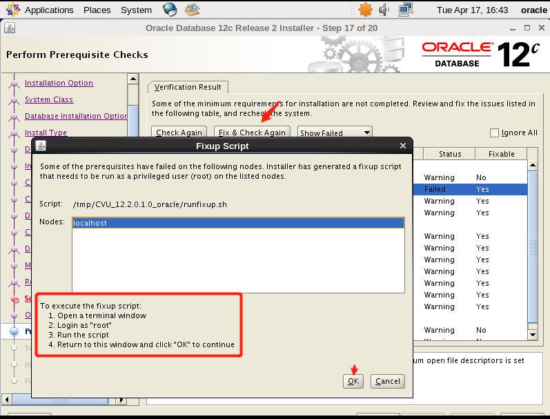Open the Show Failed dropdown
550x419 pixels.
coord(335,133)
